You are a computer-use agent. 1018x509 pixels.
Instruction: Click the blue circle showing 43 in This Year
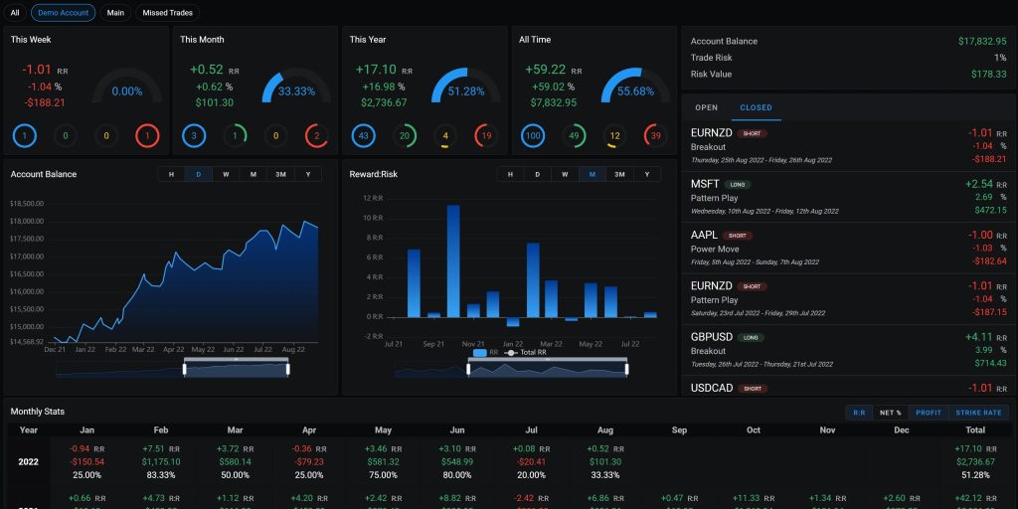366,135
